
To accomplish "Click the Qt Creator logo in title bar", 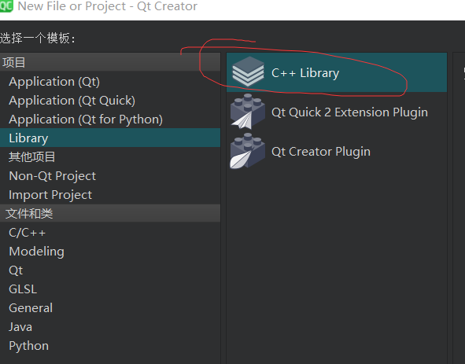I will pyautogui.click(x=6, y=6).
